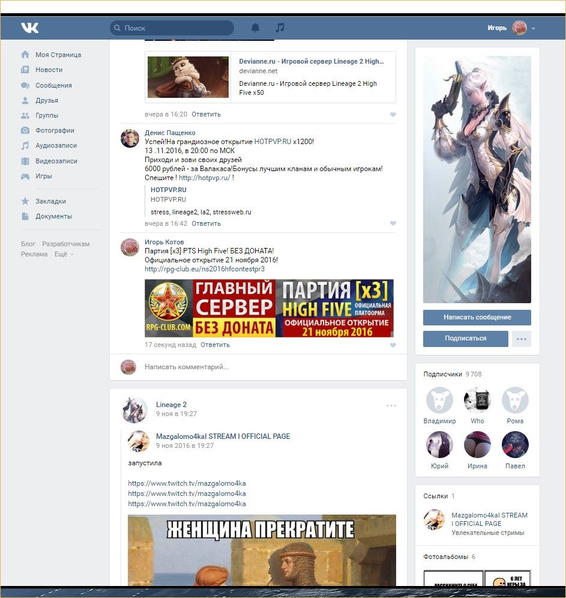Viewport: 566px width, 598px height.
Task: Click the gamepad icon beside Игры
Action: coord(25,176)
